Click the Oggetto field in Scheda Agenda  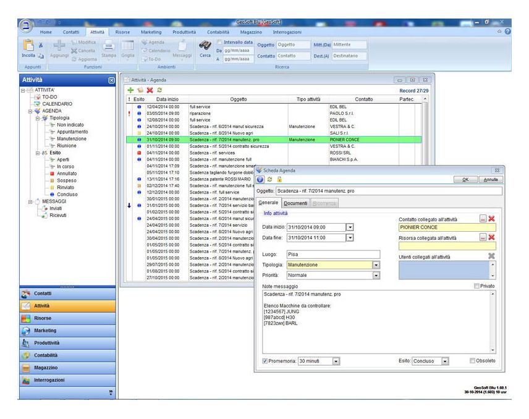(x=389, y=191)
